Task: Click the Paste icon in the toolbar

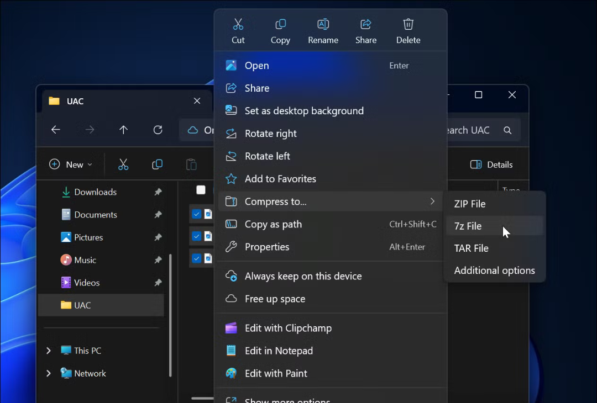Action: tap(191, 164)
